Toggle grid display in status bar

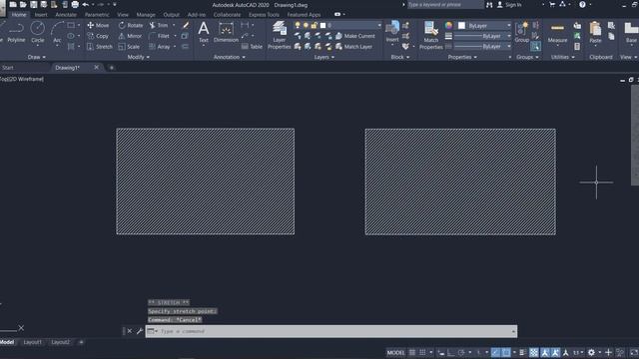click(x=412, y=352)
